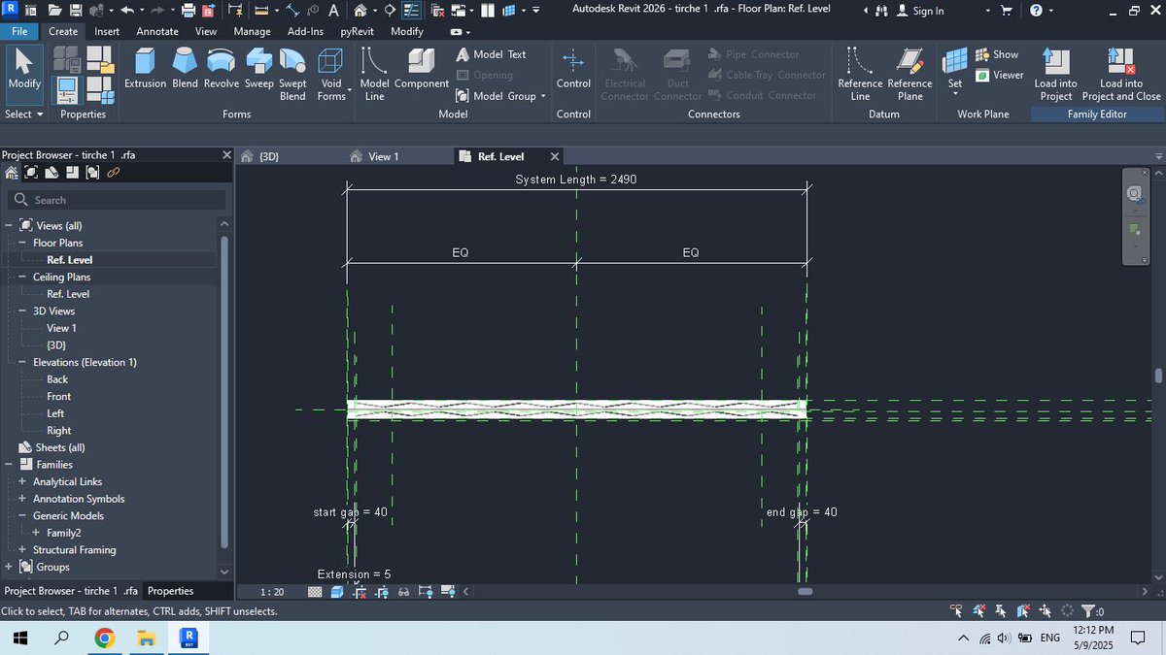The height and width of the screenshot is (655, 1166).
Task: Open the Properties panel tab at bottom
Action: [x=170, y=591]
